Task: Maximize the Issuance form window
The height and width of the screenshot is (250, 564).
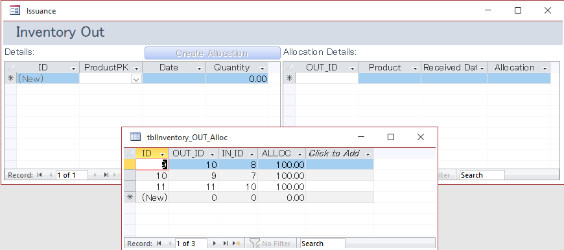Action: [x=518, y=10]
